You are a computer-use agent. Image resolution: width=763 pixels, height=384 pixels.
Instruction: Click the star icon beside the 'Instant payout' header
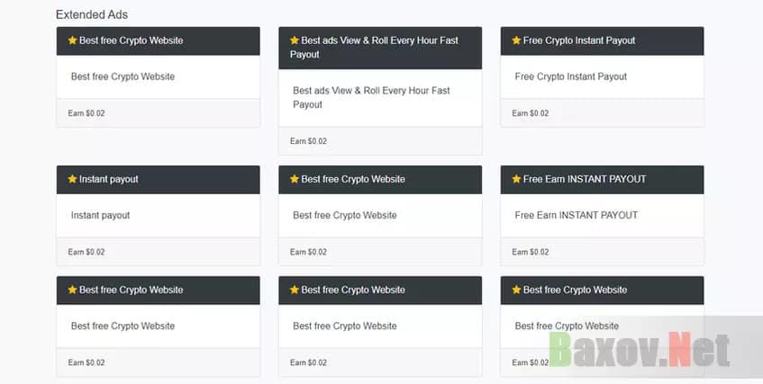pos(72,179)
